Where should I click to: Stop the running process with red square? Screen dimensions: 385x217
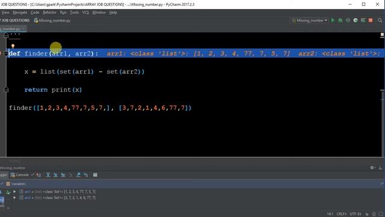[371, 20]
